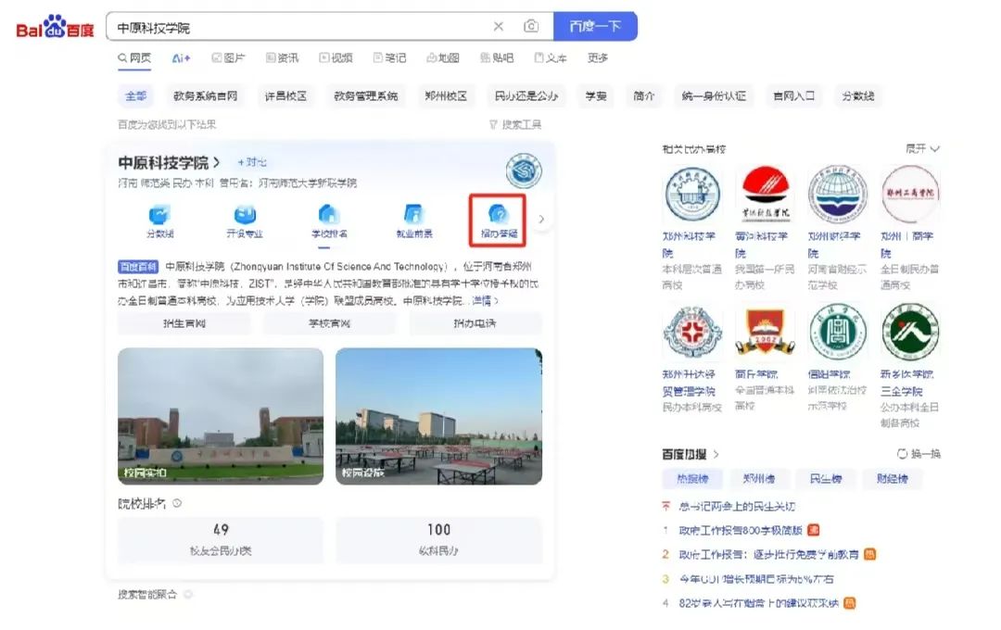Open the ranking card showing 100
1001x630 pixels.
coord(439,540)
